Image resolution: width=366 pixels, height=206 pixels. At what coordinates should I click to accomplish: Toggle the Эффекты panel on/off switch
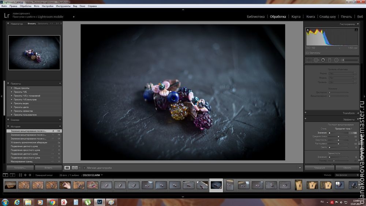(x=306, y=120)
